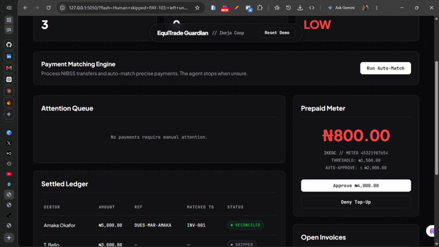439x247 pixels.
Task: Click the vertical page scrollbar
Action: 436,118
